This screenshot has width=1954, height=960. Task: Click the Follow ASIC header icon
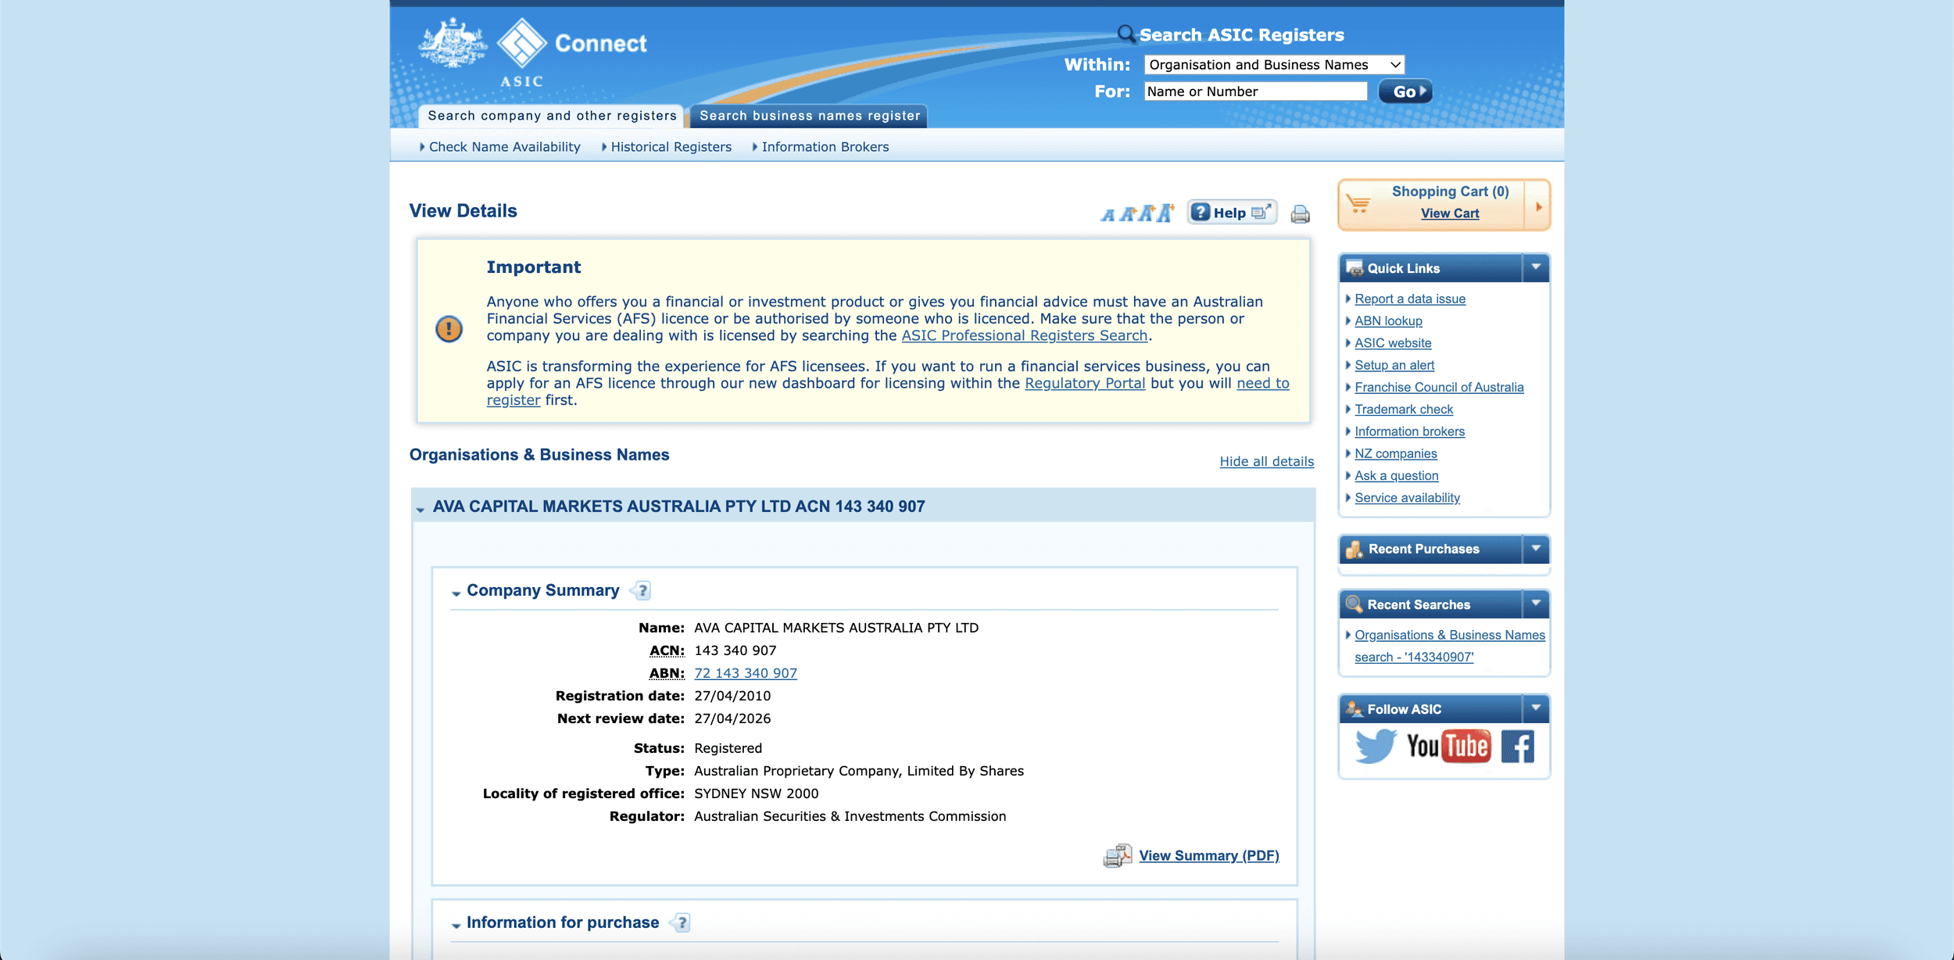[x=1355, y=709]
